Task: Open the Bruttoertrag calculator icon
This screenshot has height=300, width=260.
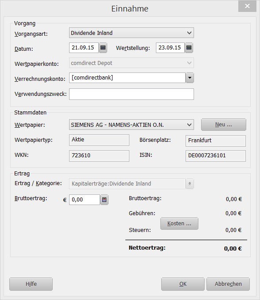Action: tap(104, 200)
